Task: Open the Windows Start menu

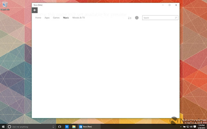Action: click(3, 127)
